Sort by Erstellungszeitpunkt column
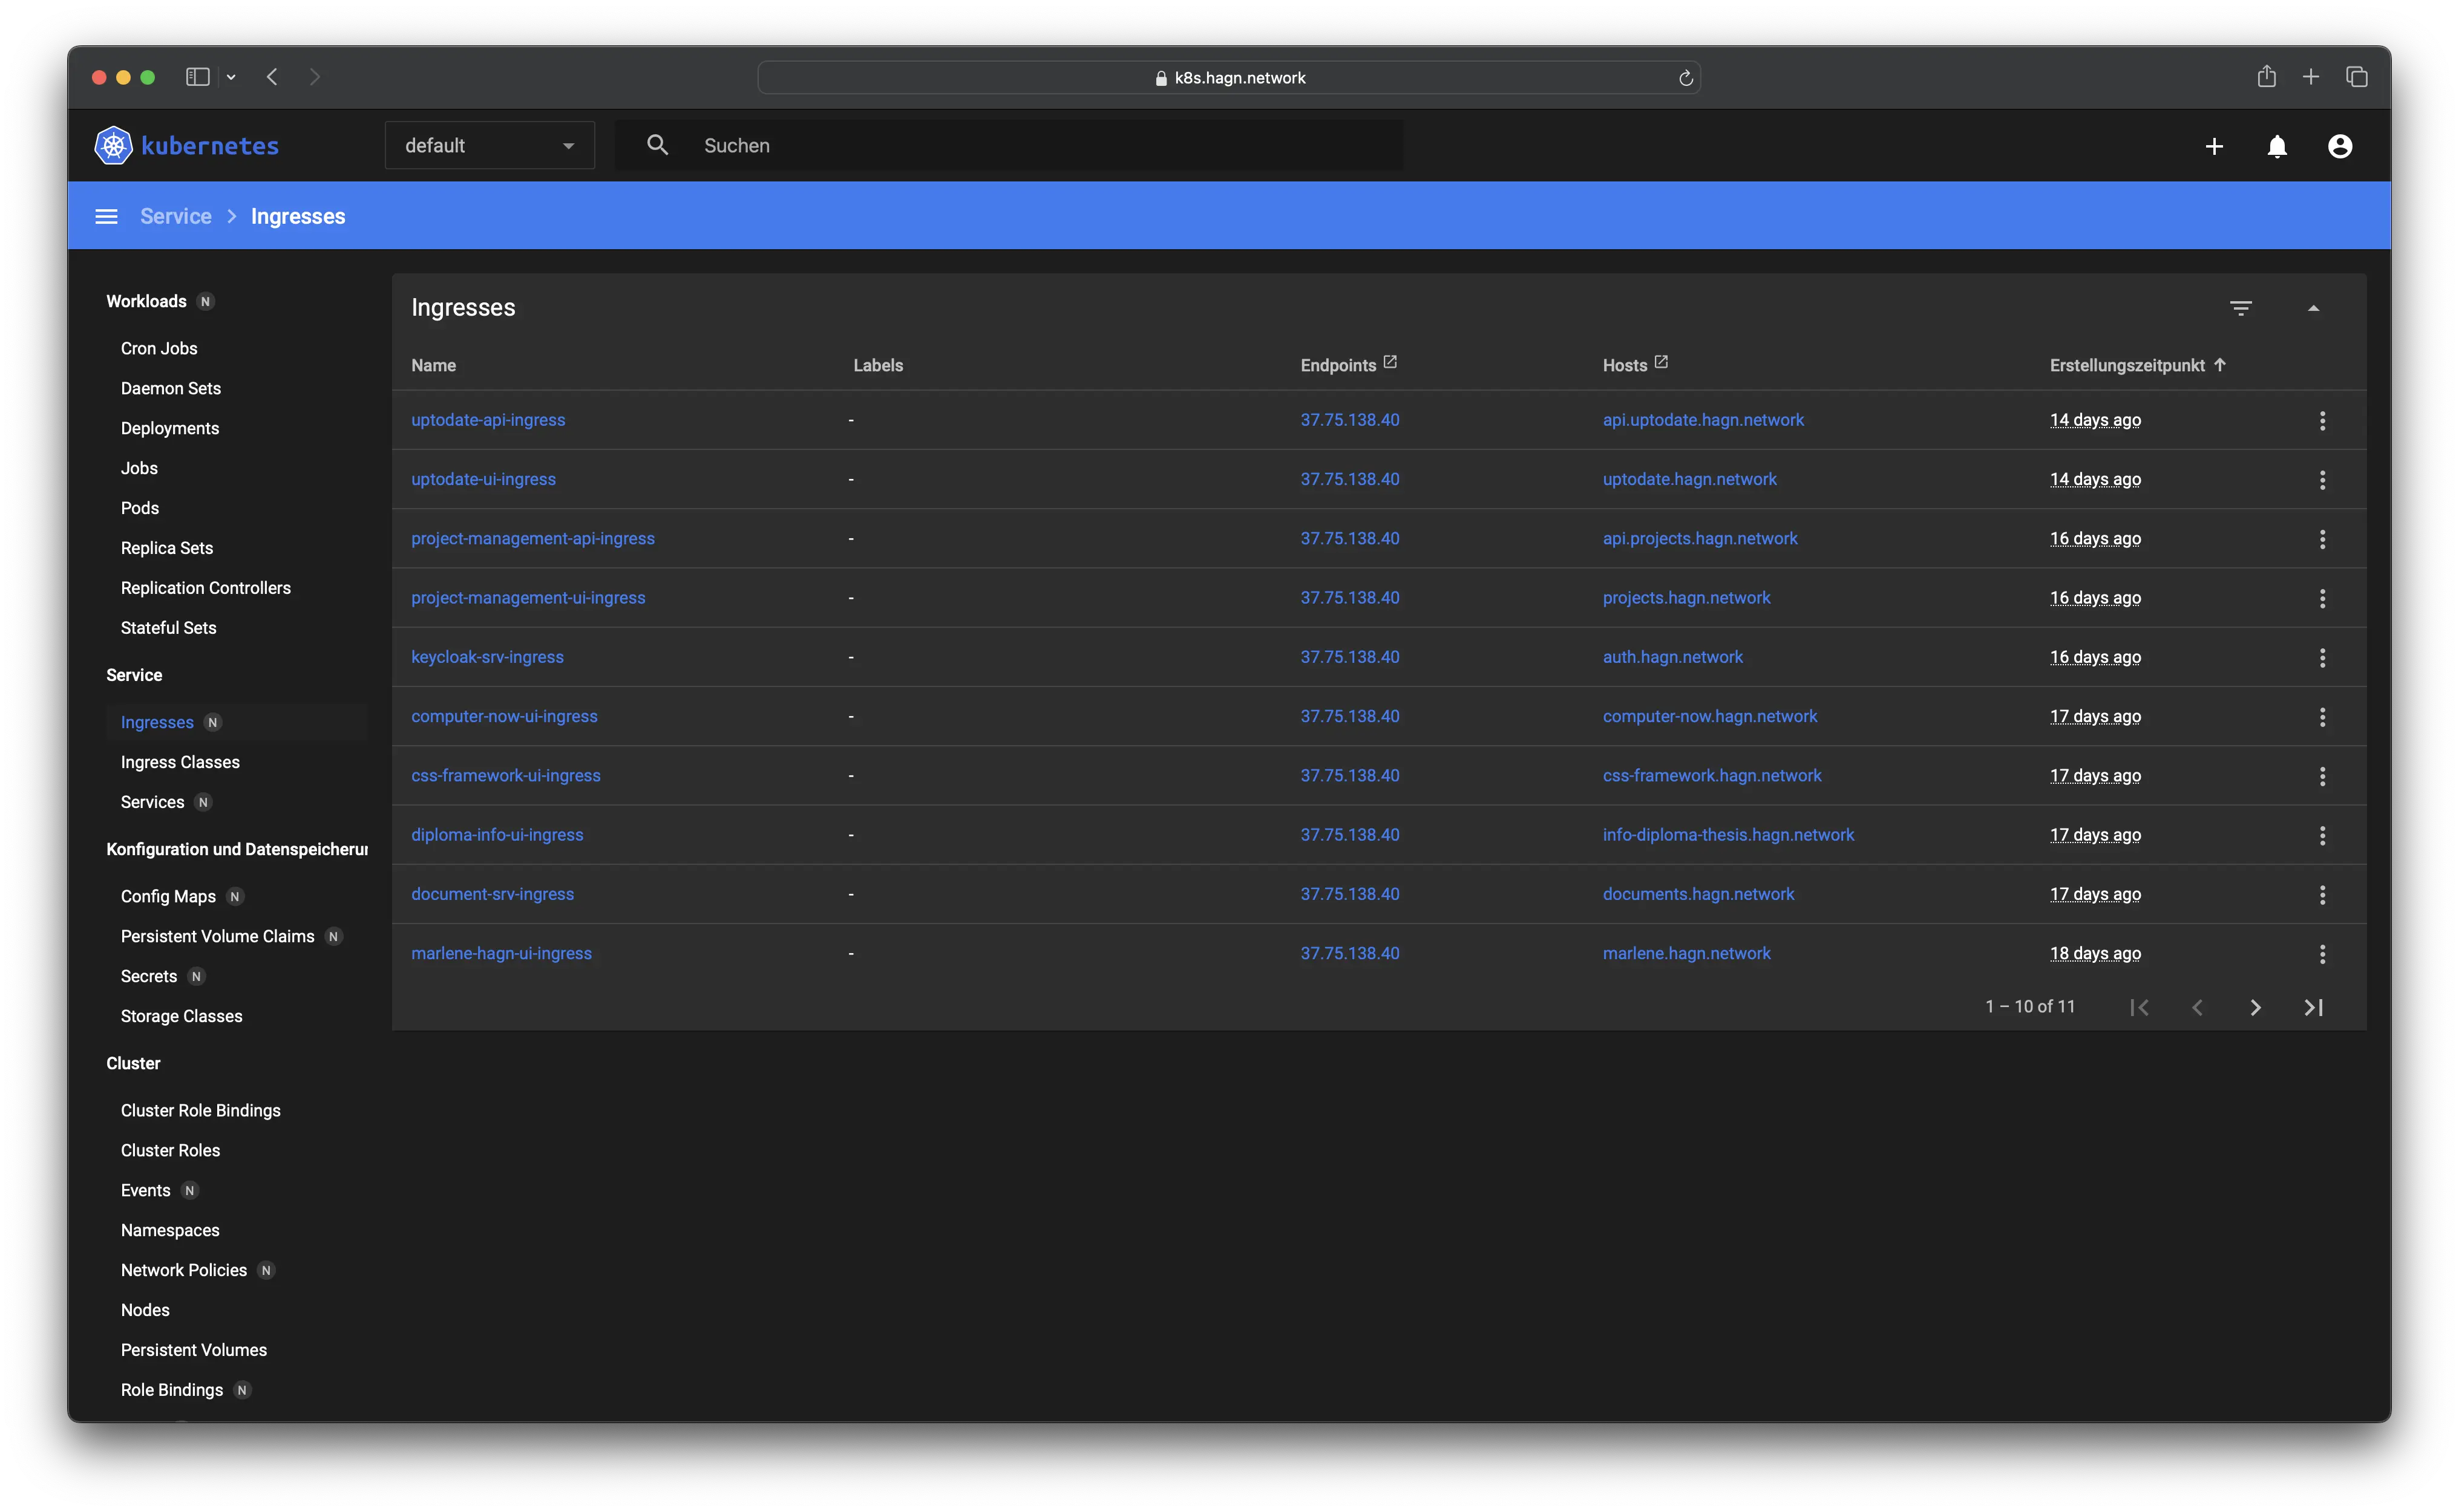The height and width of the screenshot is (1512, 2459). pyautogui.click(x=2127, y=366)
